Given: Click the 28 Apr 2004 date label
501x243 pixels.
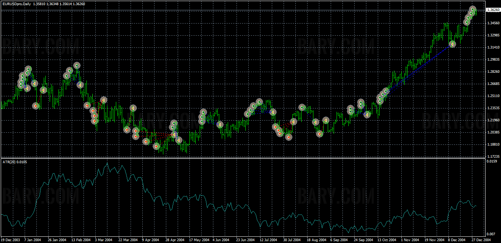Looking at the screenshot, I should pos(174,240).
